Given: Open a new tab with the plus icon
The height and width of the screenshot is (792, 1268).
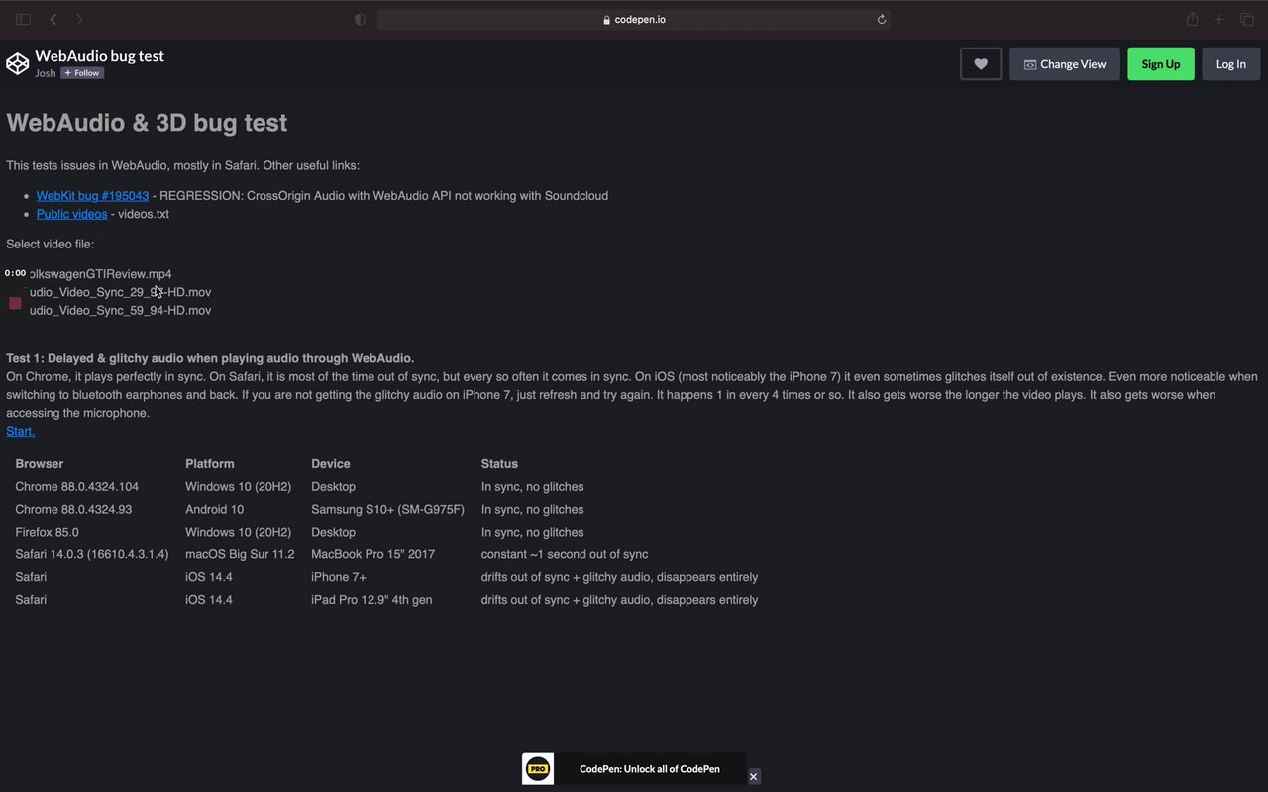Looking at the screenshot, I should tap(1219, 19).
